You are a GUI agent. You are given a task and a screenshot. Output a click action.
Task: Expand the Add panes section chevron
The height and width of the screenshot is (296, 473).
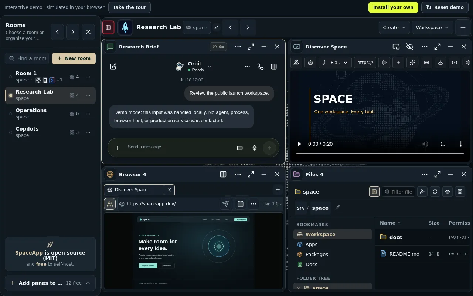pyautogui.click(x=88, y=283)
